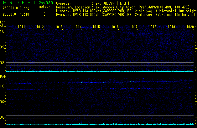Click the Lch 0.9 kHz axis label
The height and width of the screenshot is (128, 197).
point(2,47)
